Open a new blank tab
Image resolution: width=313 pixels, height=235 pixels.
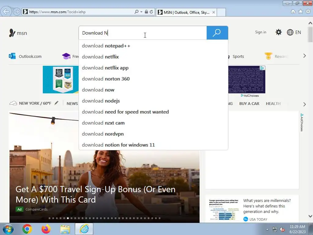221,12
